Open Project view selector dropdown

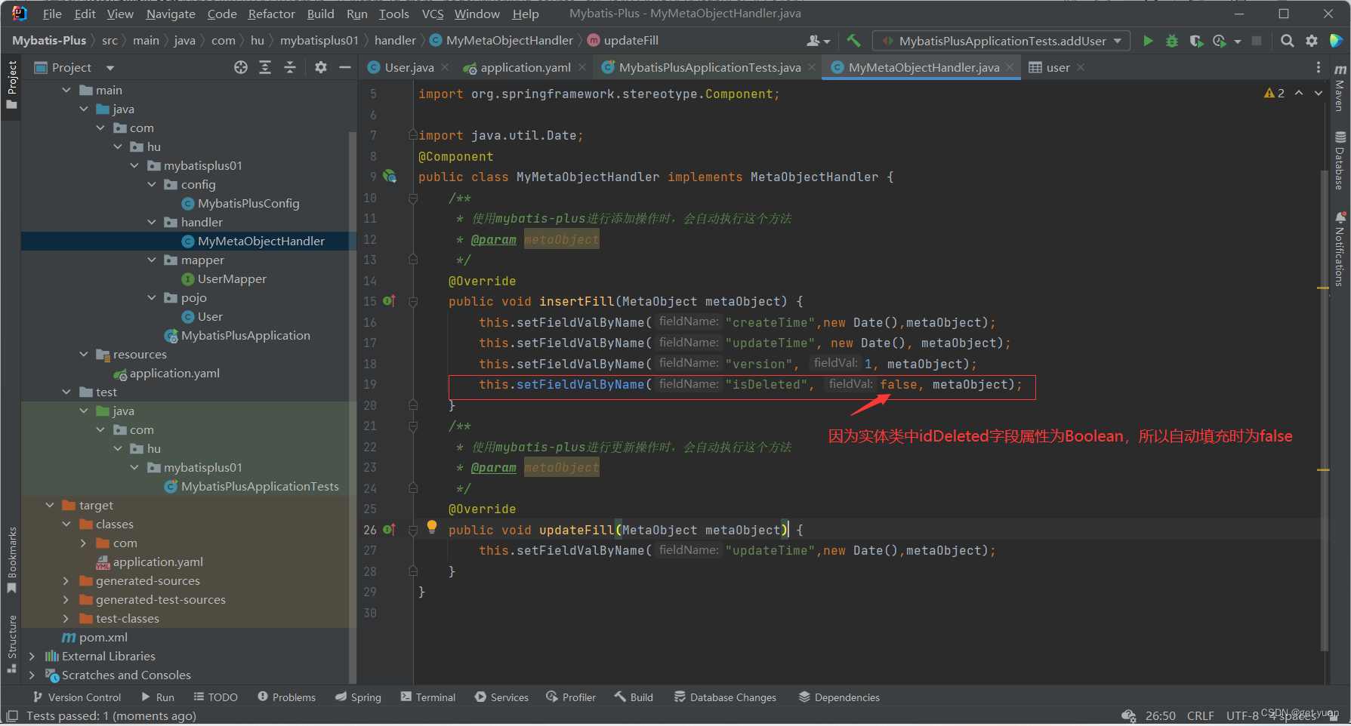pos(75,67)
